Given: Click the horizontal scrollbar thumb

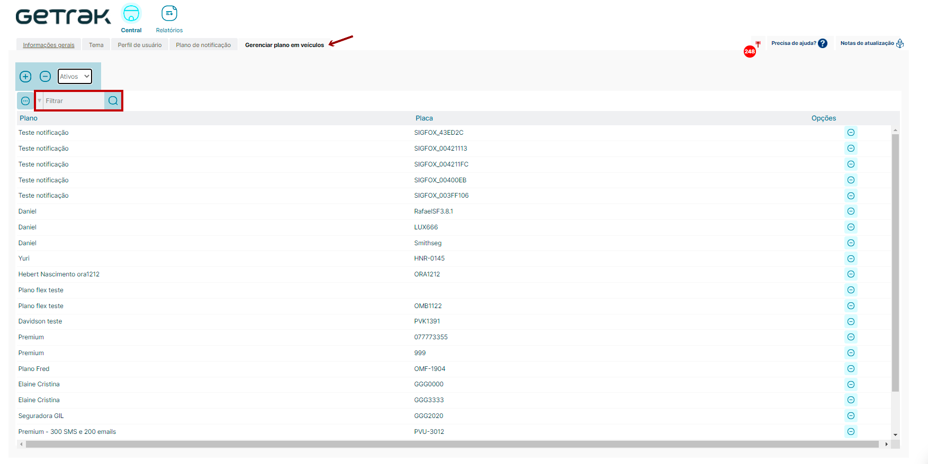Looking at the screenshot, I should click(x=452, y=444).
